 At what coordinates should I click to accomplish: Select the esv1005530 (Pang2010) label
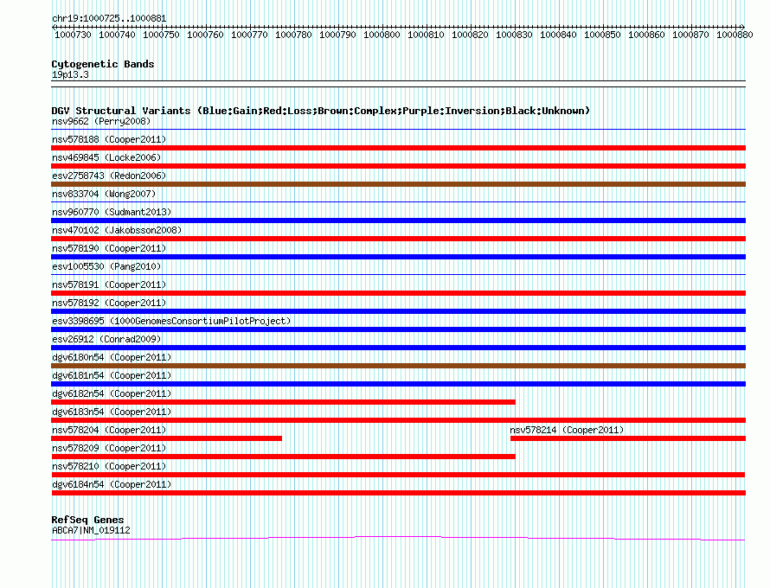106,266
